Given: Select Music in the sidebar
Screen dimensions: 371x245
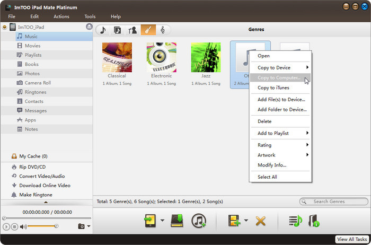Looking at the screenshot, I should pos(54,37).
